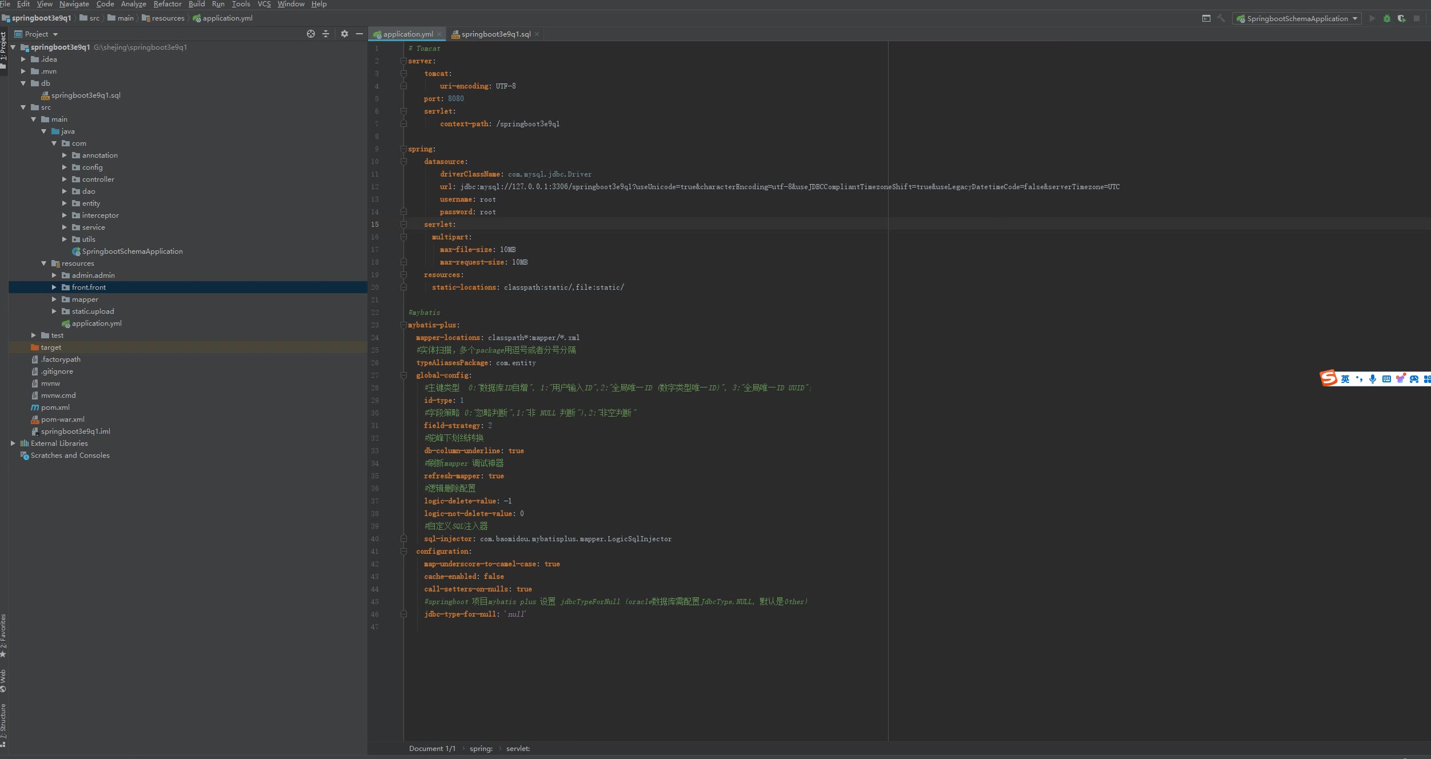The width and height of the screenshot is (1431, 759).
Task: Select the application.yml editor tab
Action: (x=407, y=34)
